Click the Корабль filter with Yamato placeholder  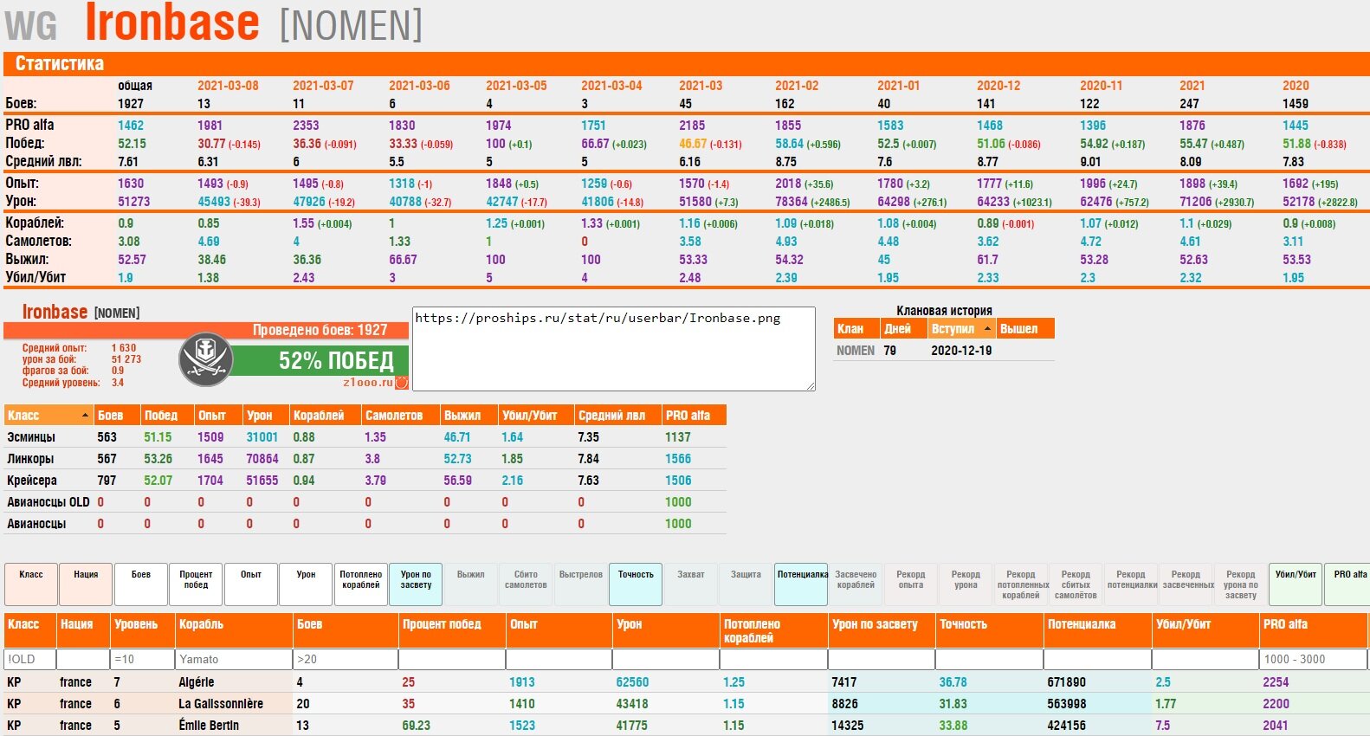click(234, 659)
